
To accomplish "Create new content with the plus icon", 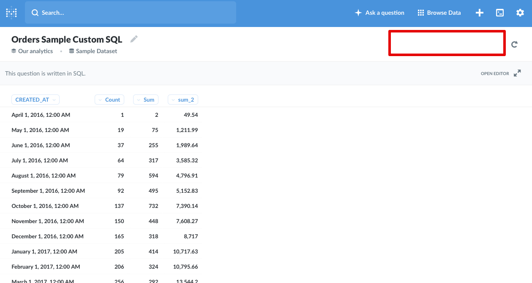I will click(480, 13).
